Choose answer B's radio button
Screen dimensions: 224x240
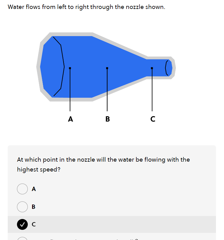tap(22, 207)
